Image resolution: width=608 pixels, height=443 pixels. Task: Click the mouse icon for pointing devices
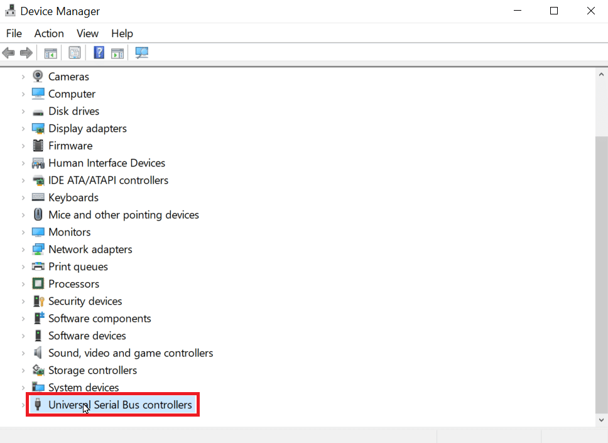[38, 214]
